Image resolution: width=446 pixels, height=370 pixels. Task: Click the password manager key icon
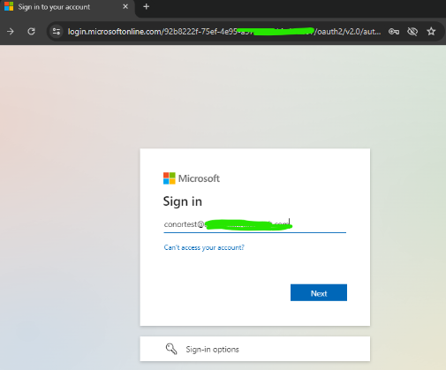(394, 32)
